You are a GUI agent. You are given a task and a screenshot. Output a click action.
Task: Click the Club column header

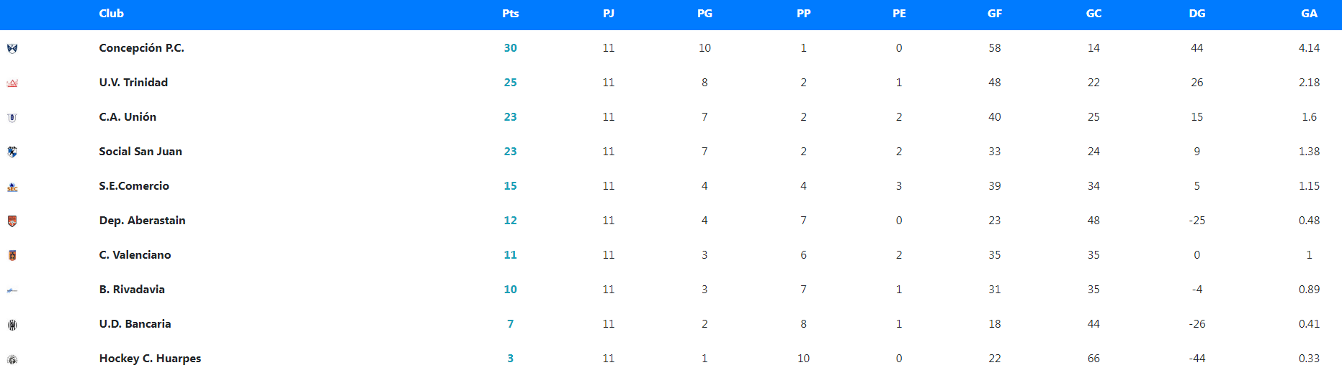[112, 14]
